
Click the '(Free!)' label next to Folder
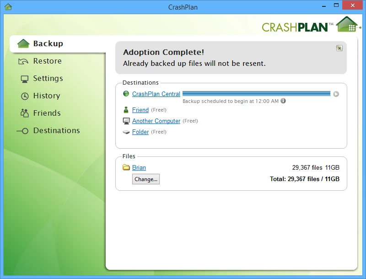click(159, 132)
